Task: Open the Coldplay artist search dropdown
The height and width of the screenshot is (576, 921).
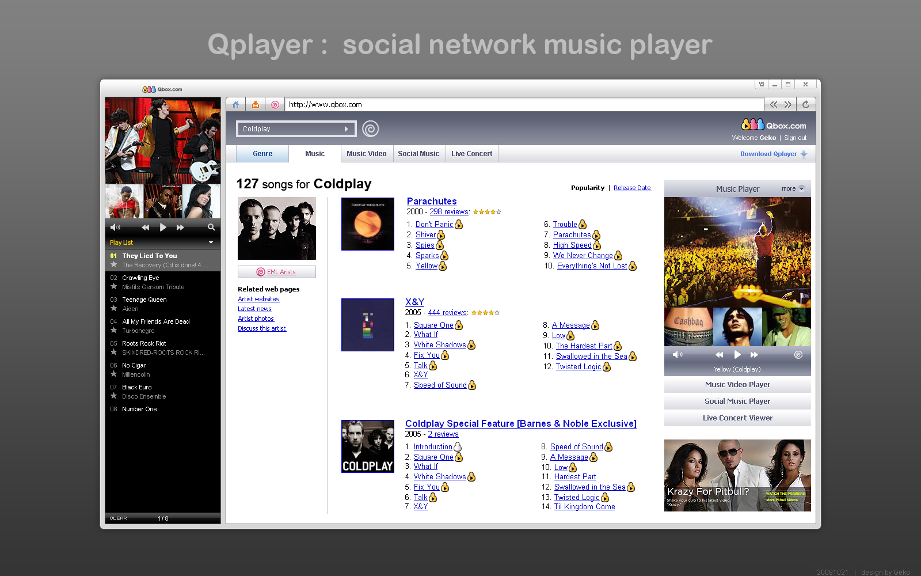Action: pos(346,129)
